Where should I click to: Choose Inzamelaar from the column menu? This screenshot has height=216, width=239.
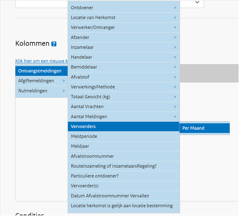click(x=123, y=47)
